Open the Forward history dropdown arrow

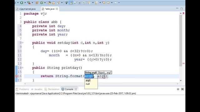[x=119, y=3]
